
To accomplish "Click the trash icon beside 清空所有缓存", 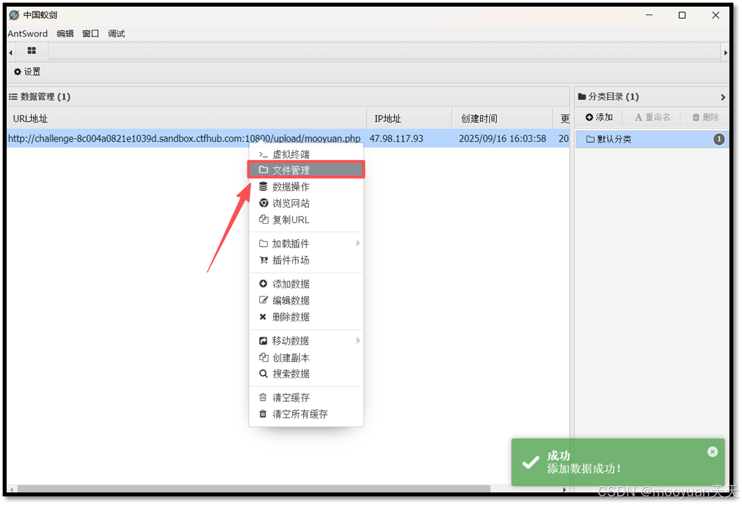I will click(x=263, y=414).
